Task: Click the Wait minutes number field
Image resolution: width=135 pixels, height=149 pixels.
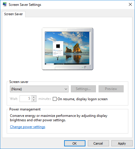Action: click(x=25, y=98)
